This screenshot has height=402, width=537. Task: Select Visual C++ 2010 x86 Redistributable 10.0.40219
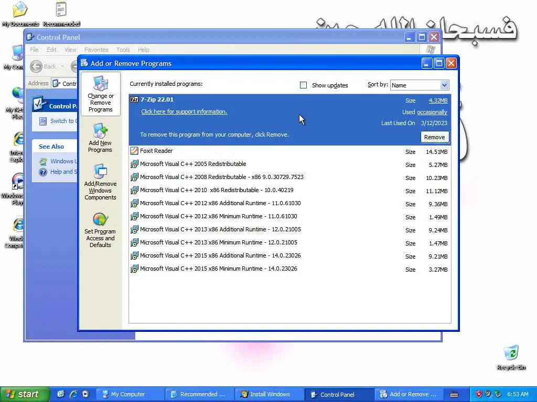pyautogui.click(x=289, y=190)
